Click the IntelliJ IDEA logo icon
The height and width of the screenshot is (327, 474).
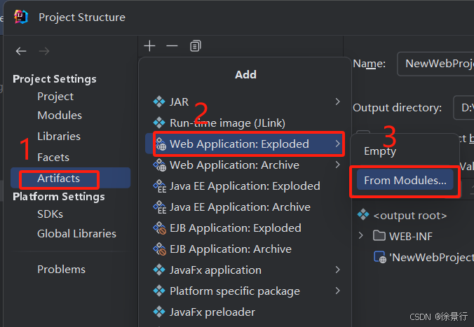(x=21, y=17)
